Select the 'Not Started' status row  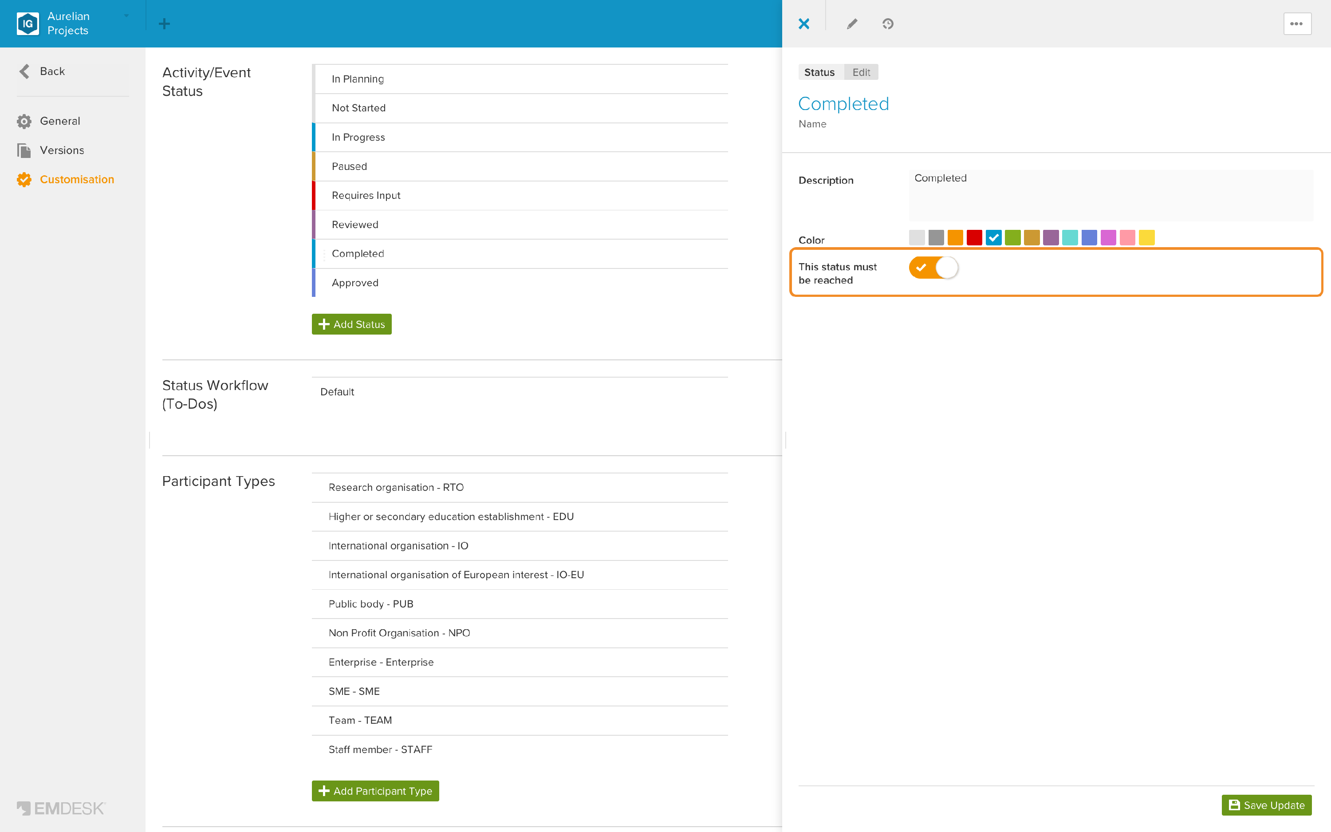point(520,108)
